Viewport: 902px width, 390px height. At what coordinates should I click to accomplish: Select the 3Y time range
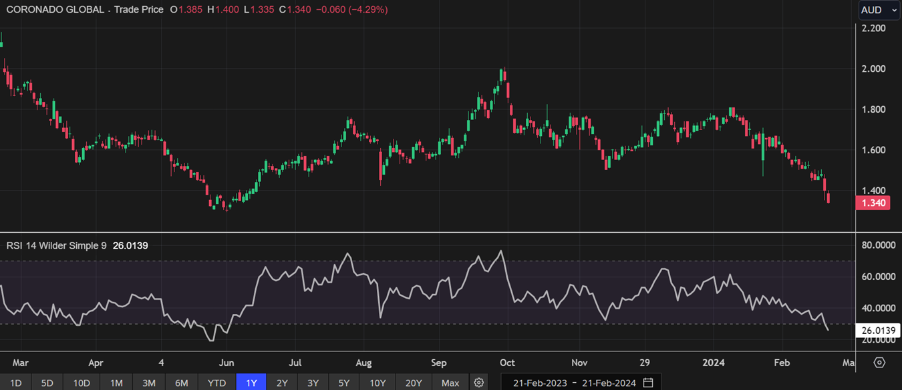coord(313,383)
